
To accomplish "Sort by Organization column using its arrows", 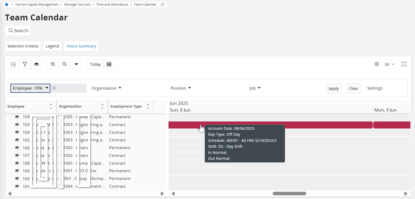I will (x=102, y=106).
